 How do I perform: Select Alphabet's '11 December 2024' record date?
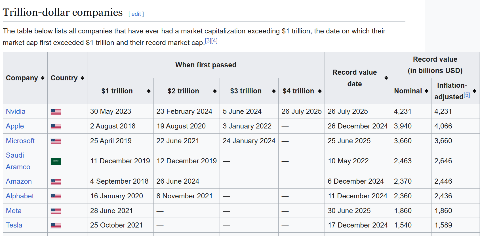point(357,196)
